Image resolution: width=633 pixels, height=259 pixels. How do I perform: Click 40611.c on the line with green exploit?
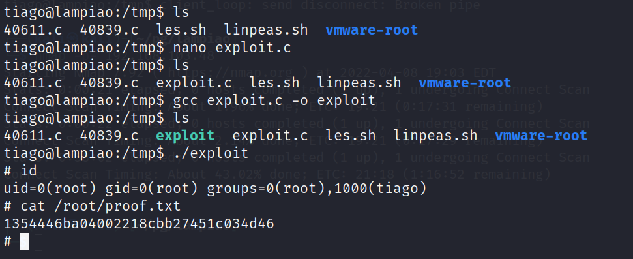33,135
